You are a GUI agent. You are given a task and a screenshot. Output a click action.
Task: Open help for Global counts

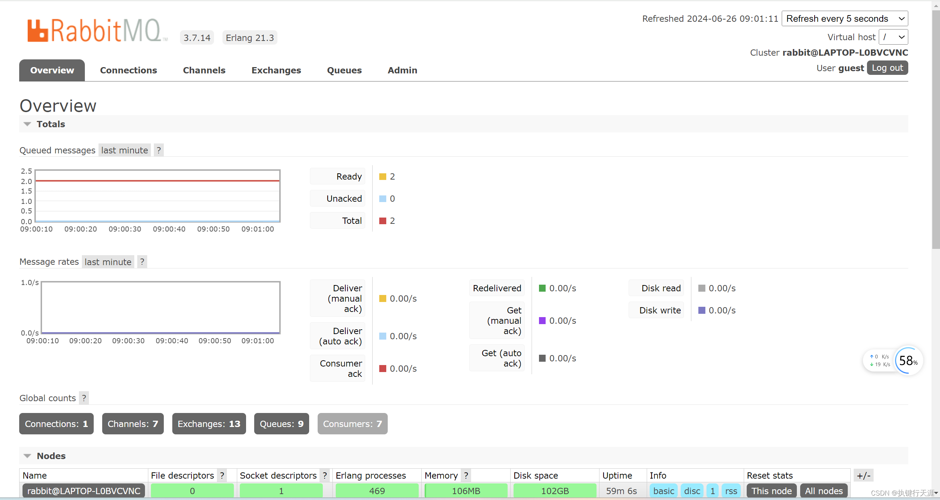84,398
